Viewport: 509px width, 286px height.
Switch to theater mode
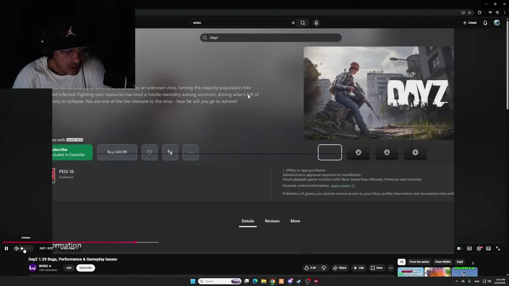(x=488, y=248)
